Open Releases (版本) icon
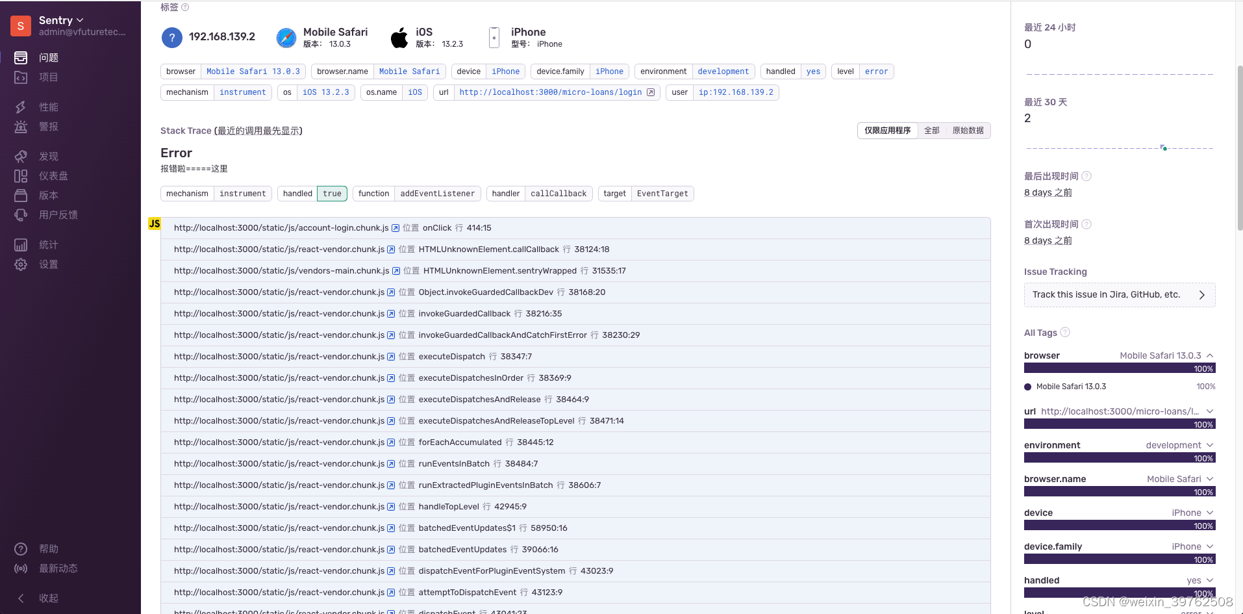Screen dimensions: 1243x614 [x=21, y=196]
